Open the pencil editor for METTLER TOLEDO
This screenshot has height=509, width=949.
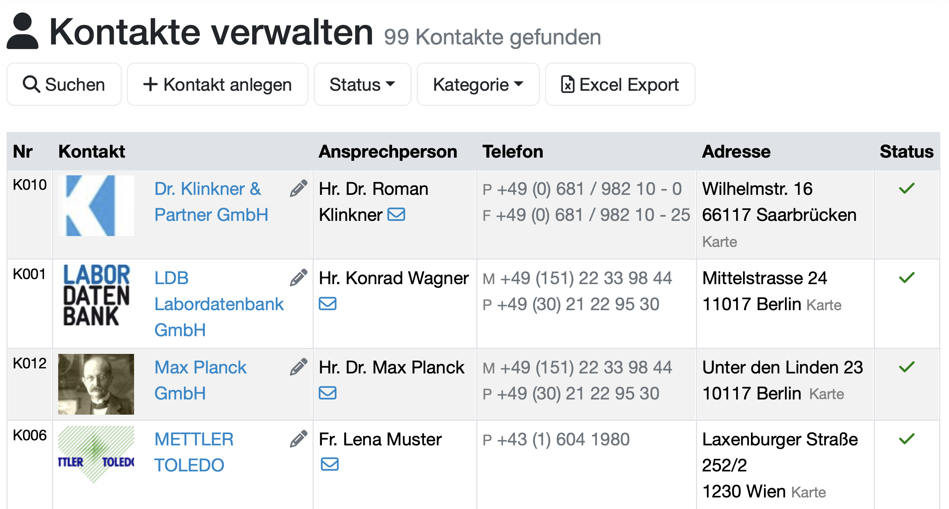click(299, 439)
